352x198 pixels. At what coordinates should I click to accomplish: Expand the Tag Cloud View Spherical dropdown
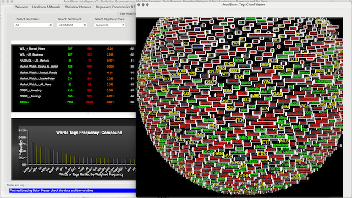coord(109,25)
